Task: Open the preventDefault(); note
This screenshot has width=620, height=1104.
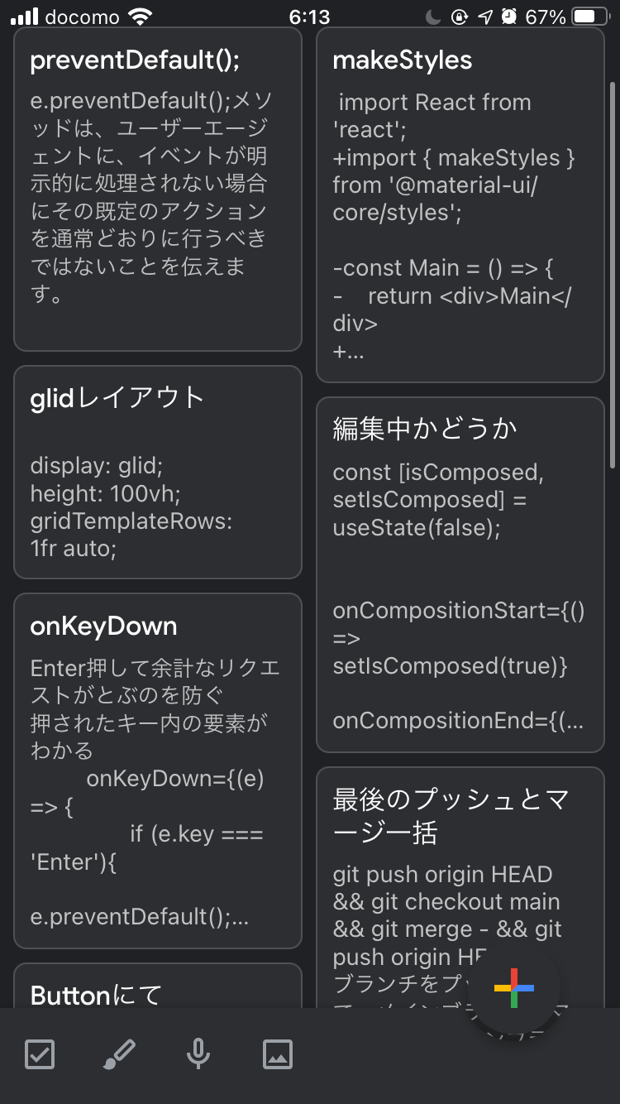Action: [158, 190]
